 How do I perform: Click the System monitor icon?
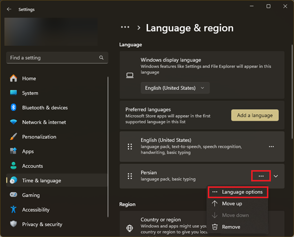coord(13,93)
